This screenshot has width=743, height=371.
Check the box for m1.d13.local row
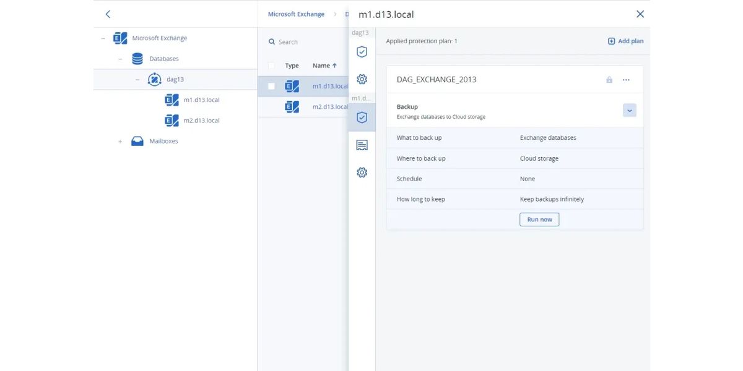[x=271, y=87]
